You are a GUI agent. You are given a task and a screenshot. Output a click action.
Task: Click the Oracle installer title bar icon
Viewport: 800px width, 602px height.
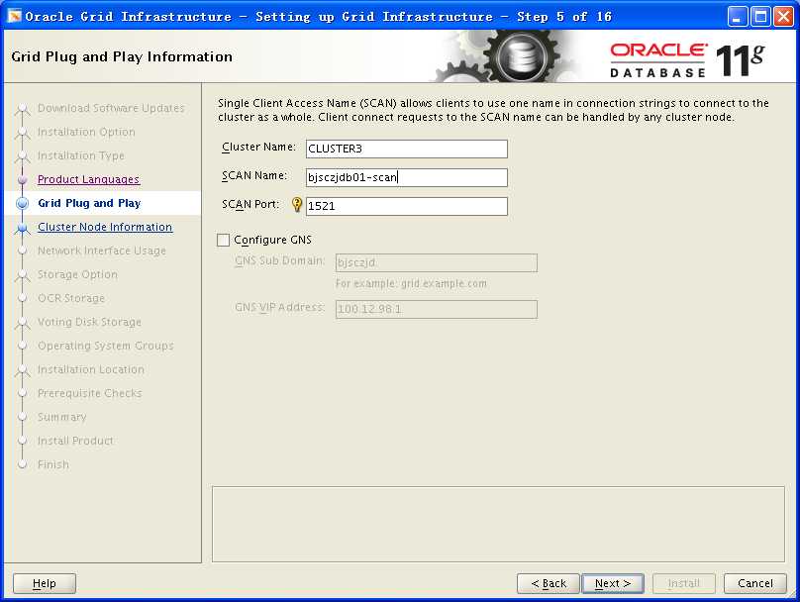pos(14,16)
